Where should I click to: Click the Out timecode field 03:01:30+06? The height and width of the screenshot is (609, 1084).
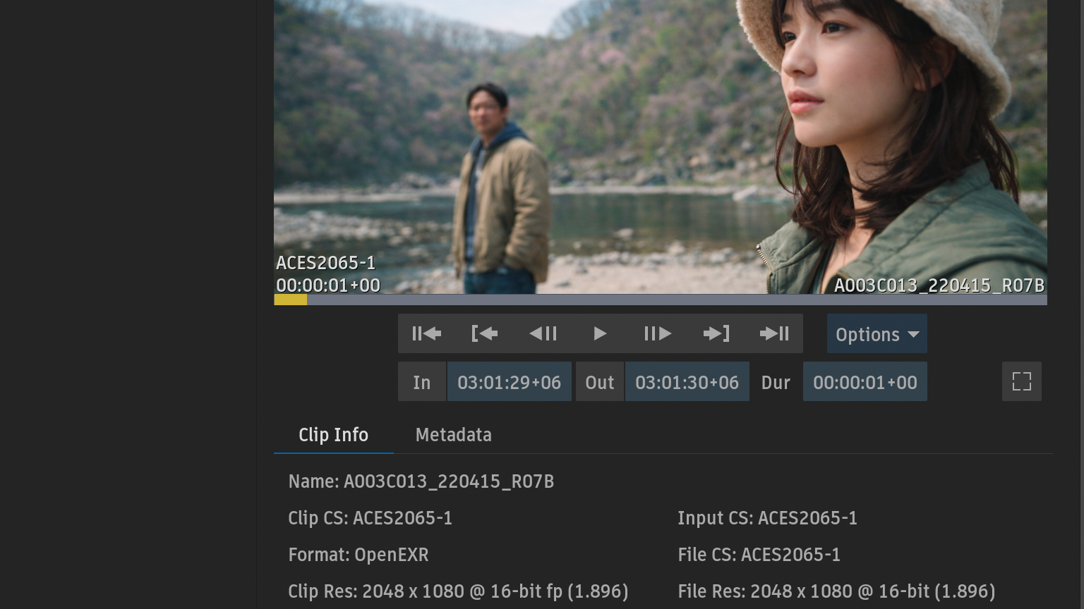687,382
